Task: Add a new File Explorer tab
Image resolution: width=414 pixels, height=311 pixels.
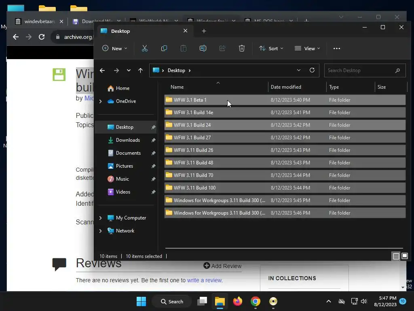Action: (204, 31)
